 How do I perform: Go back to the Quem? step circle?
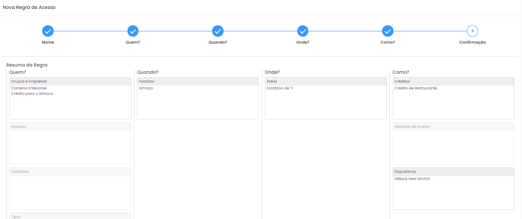[x=133, y=31]
